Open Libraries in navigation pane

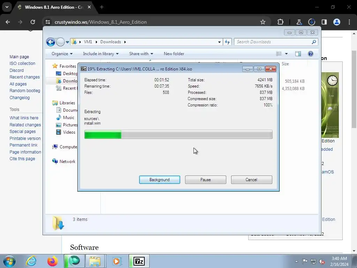67,103
